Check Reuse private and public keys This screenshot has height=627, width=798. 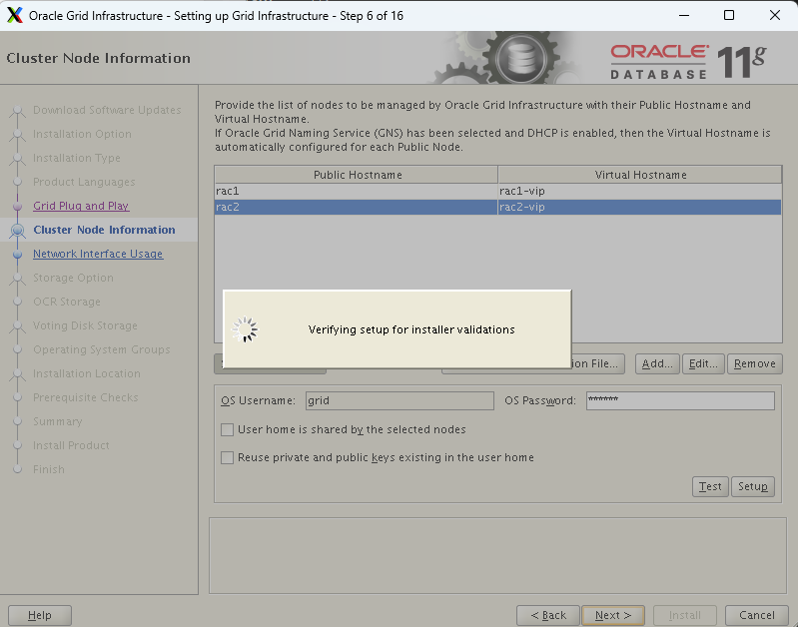pyautogui.click(x=227, y=457)
